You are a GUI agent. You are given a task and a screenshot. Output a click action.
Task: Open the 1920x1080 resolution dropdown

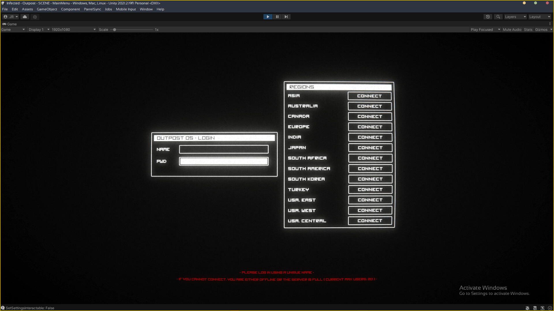(x=73, y=29)
